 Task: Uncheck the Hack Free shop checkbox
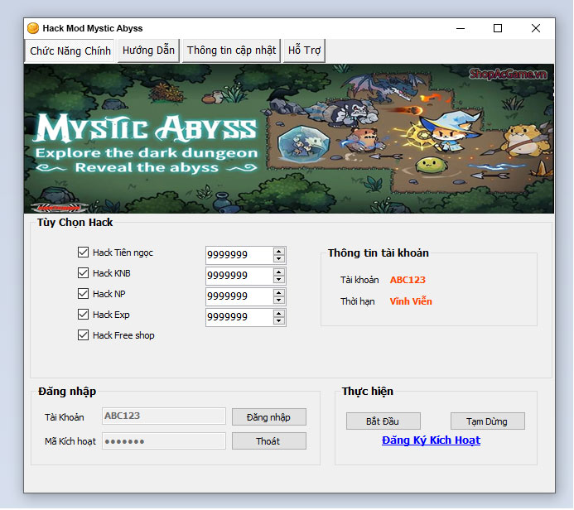83,335
